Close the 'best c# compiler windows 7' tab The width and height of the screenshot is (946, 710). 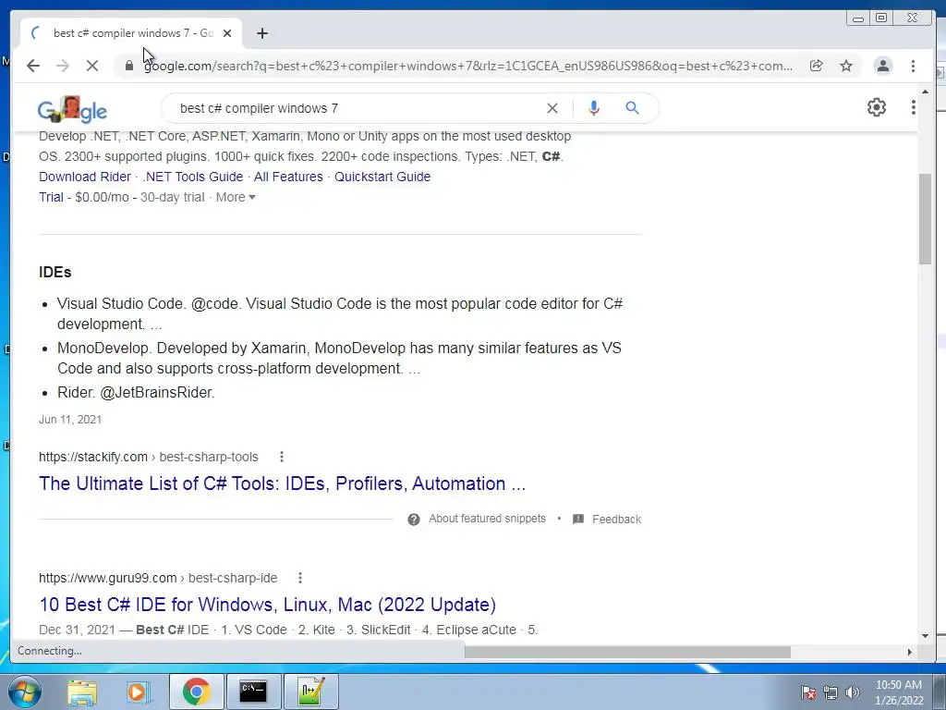pyautogui.click(x=227, y=33)
